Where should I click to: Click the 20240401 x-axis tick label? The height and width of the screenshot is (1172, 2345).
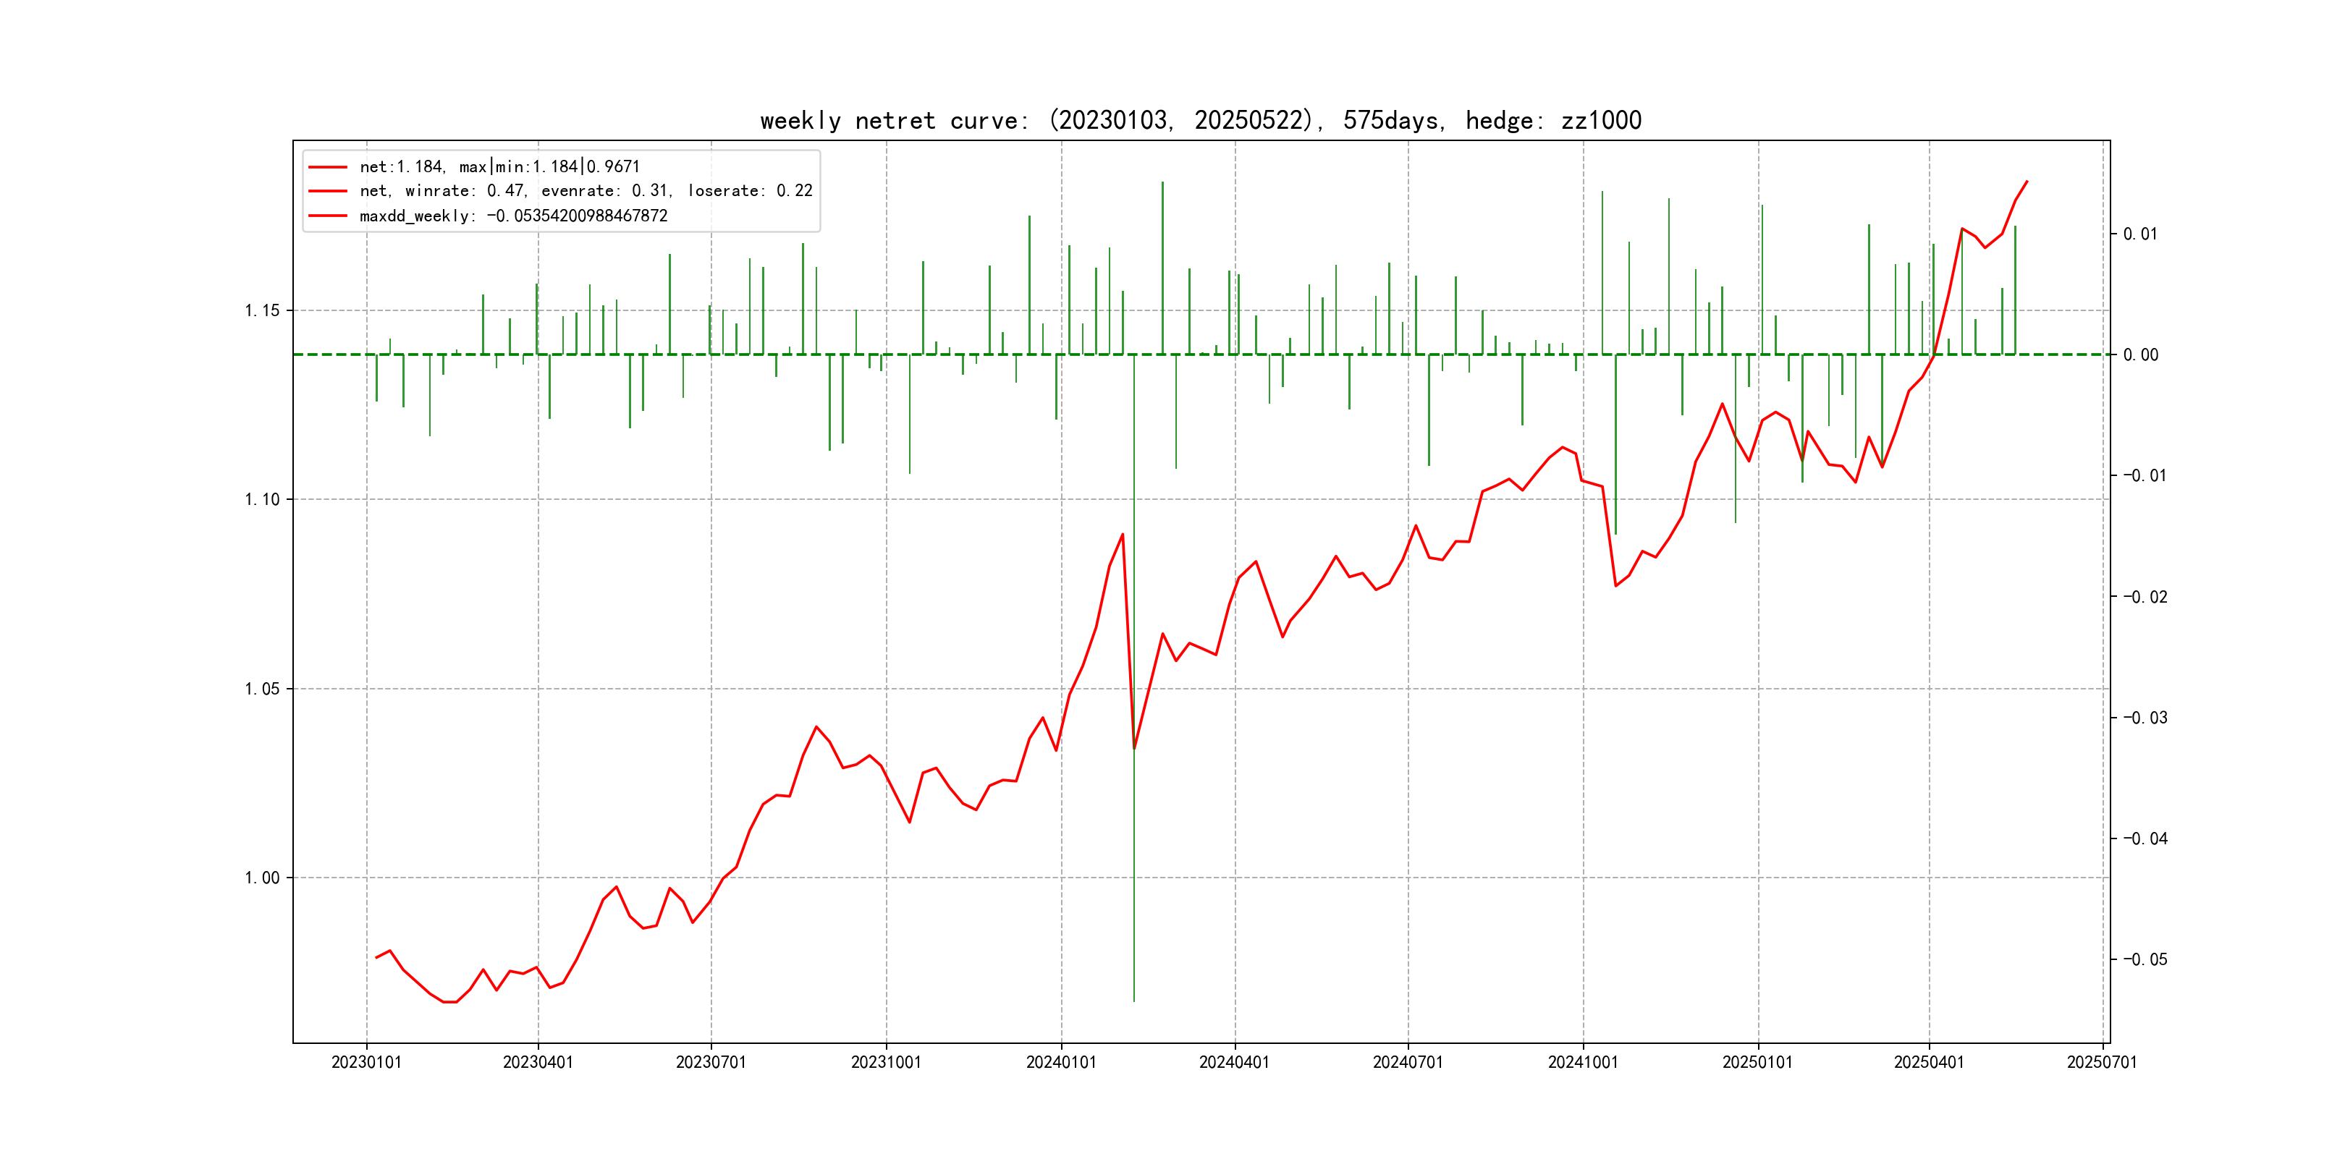1235,1063
